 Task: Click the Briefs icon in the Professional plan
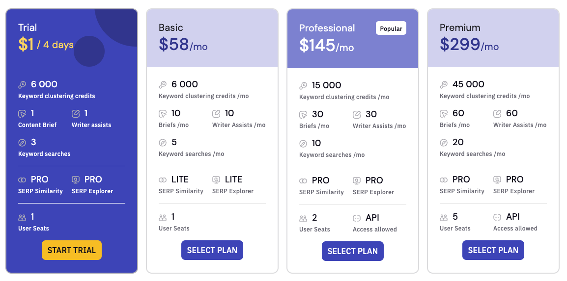coord(303,115)
